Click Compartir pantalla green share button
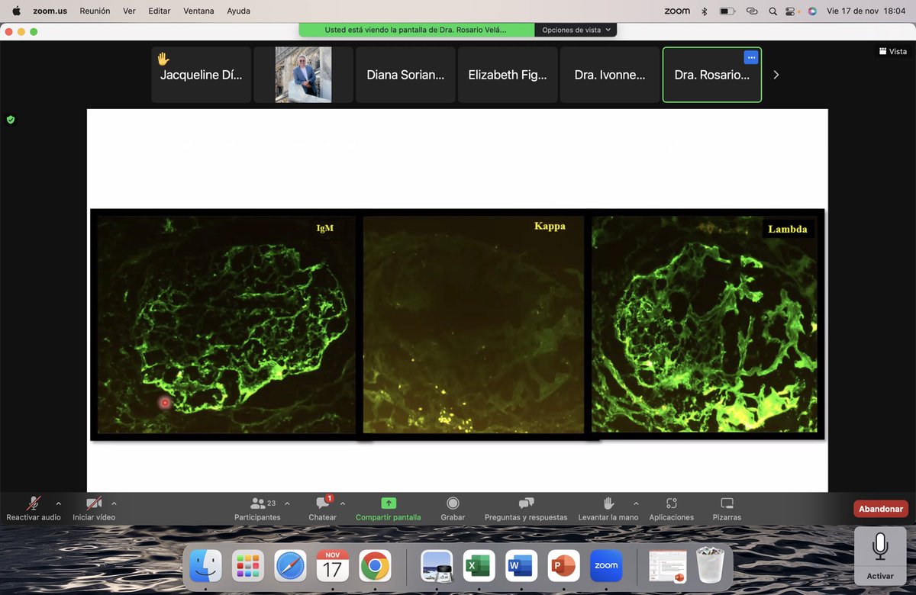 pos(388,509)
